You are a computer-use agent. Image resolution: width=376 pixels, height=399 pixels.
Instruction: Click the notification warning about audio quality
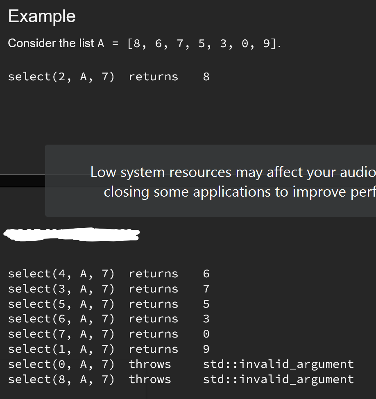point(232,172)
